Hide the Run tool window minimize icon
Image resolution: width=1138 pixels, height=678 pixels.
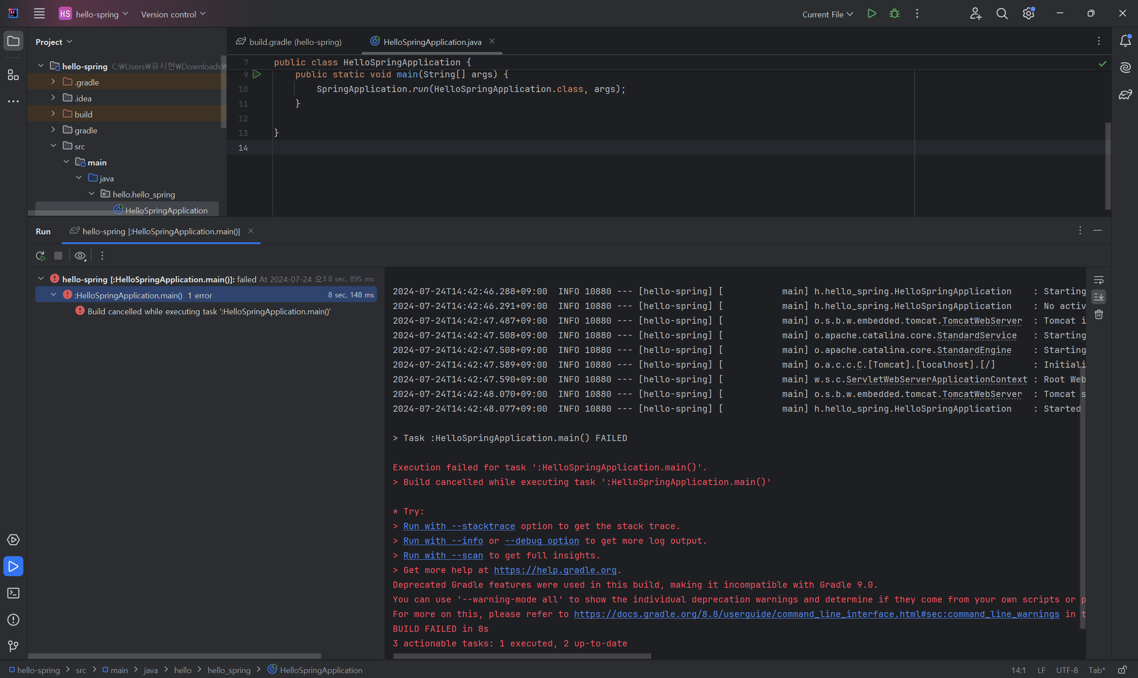tap(1098, 230)
